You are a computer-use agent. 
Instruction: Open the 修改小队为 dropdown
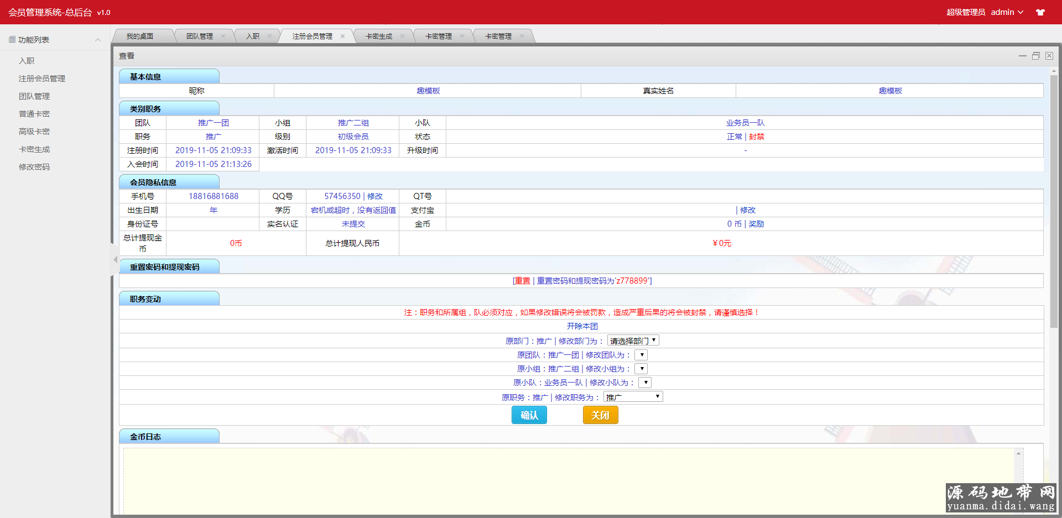click(x=645, y=383)
